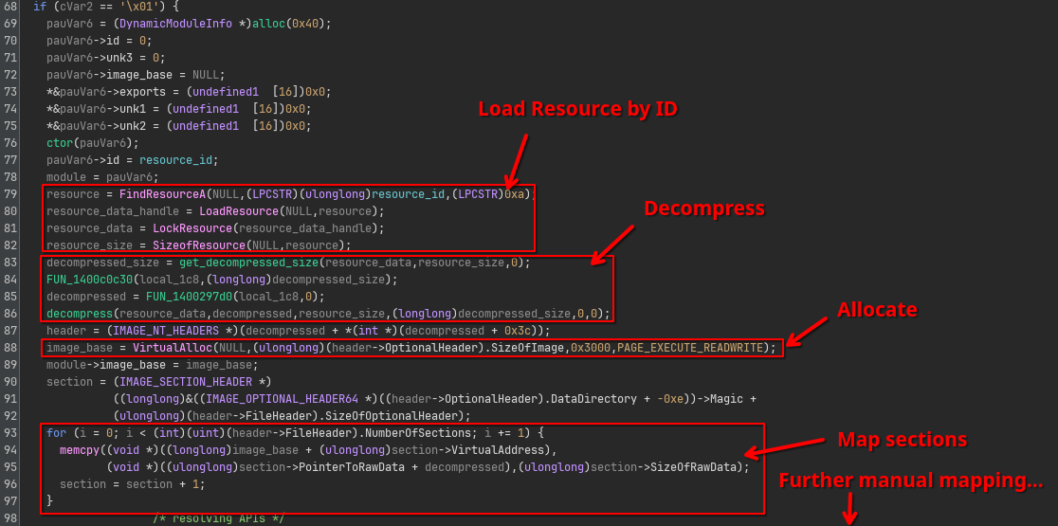The width and height of the screenshot is (1058, 526).
Task: Click the 'resolving APIs' comment
Action: 218,518
